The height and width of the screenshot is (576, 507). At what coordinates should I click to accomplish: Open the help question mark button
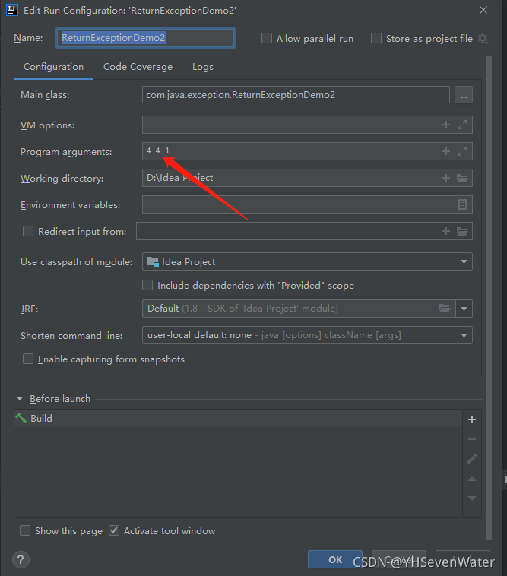click(x=21, y=560)
